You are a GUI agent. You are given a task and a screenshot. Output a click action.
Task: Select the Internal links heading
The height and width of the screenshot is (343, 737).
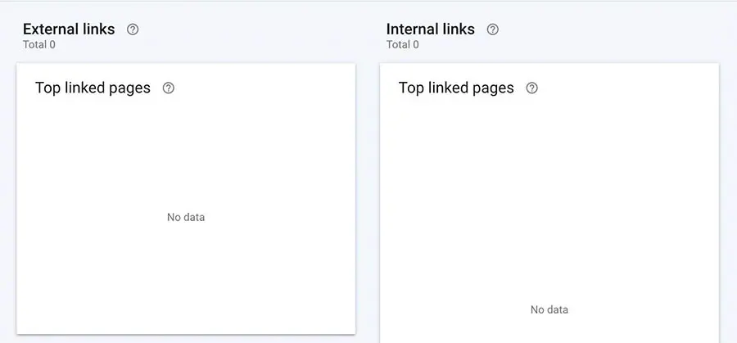(430, 29)
